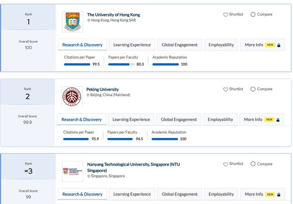Click the University of Hong Kong crest logo

pyautogui.click(x=72, y=22)
